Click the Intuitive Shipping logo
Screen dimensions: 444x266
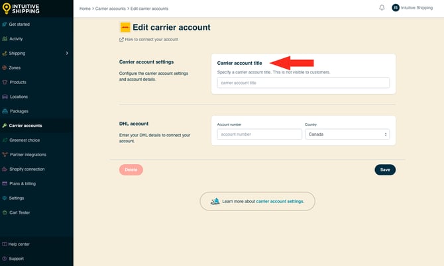click(21, 9)
